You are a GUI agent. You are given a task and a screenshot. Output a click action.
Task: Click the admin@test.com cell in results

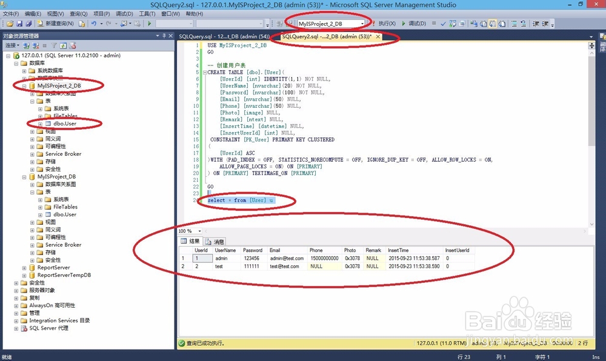coord(287,258)
